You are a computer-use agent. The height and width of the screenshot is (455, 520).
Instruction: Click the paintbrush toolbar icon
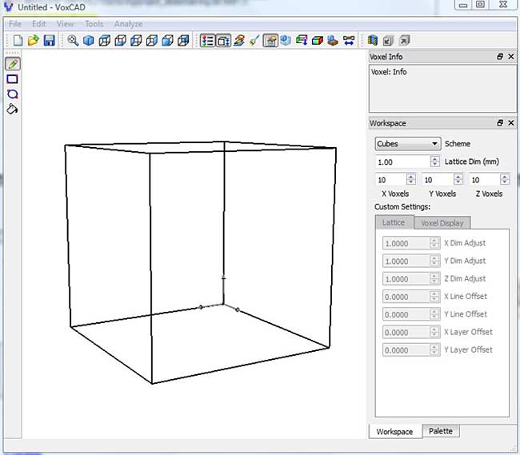pos(254,41)
